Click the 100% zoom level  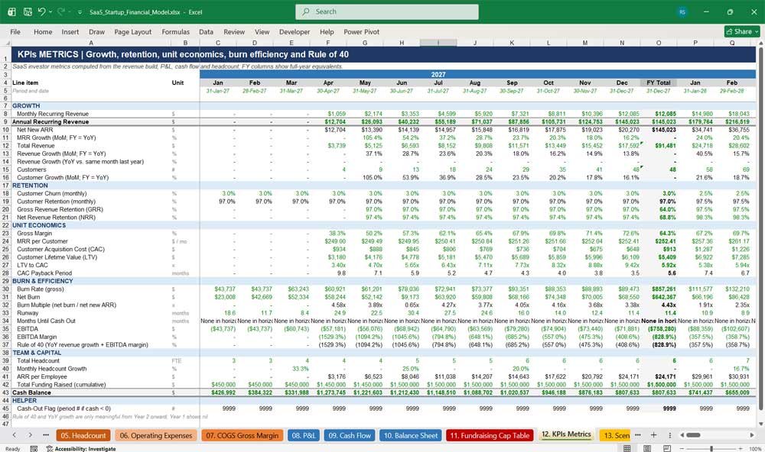point(755,449)
